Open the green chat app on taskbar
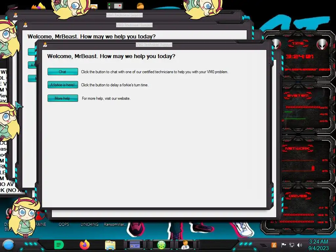The image size is (336, 252). pos(59,245)
